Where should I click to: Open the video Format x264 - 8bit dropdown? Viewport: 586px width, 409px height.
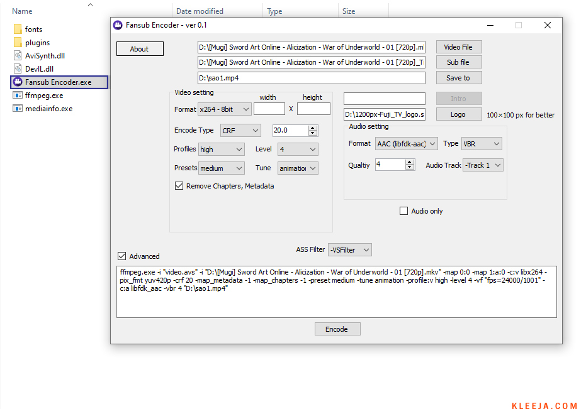pyautogui.click(x=224, y=109)
